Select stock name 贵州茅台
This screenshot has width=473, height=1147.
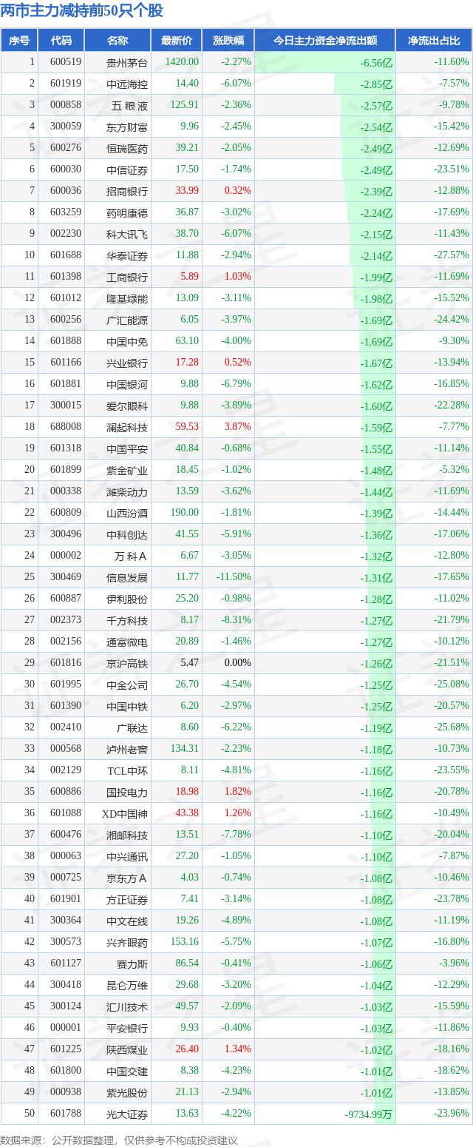(127, 62)
